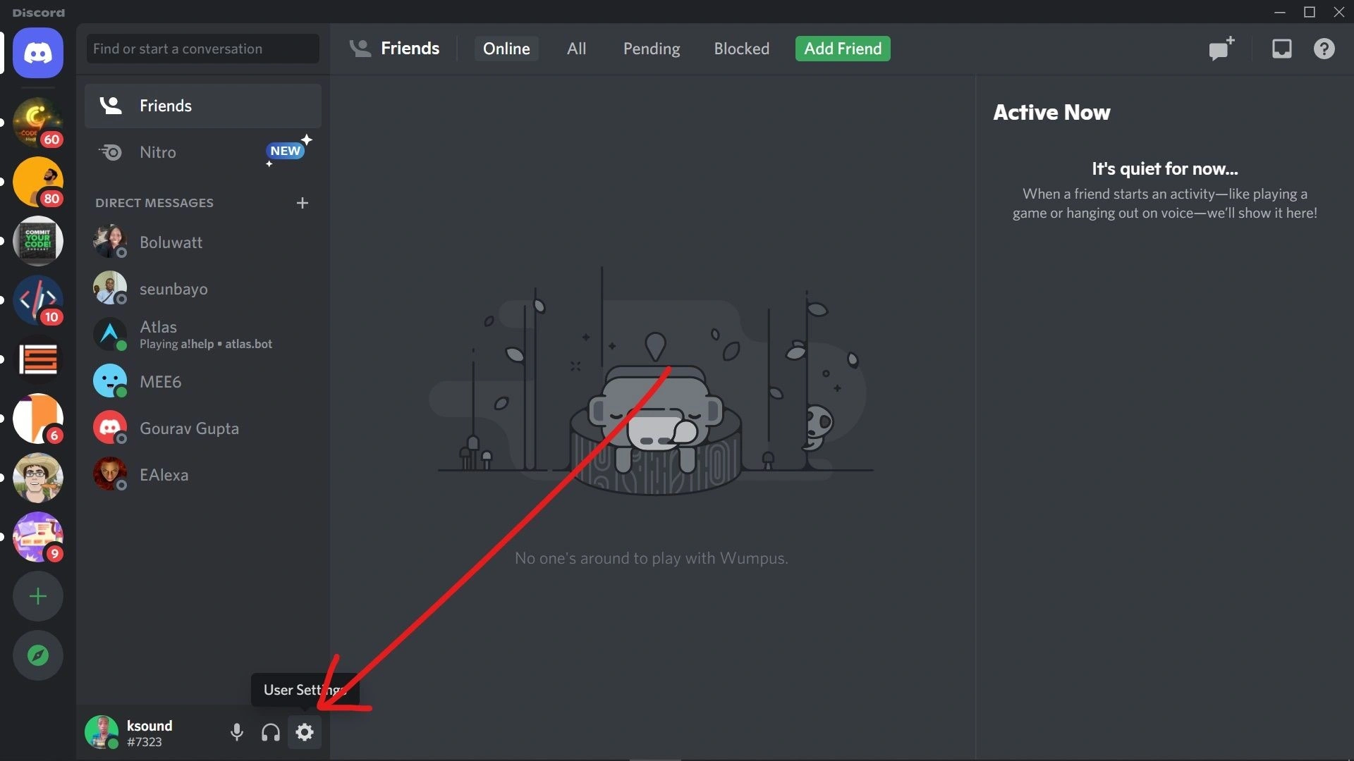
Task: Minimize the Discord window
Action: click(1281, 12)
